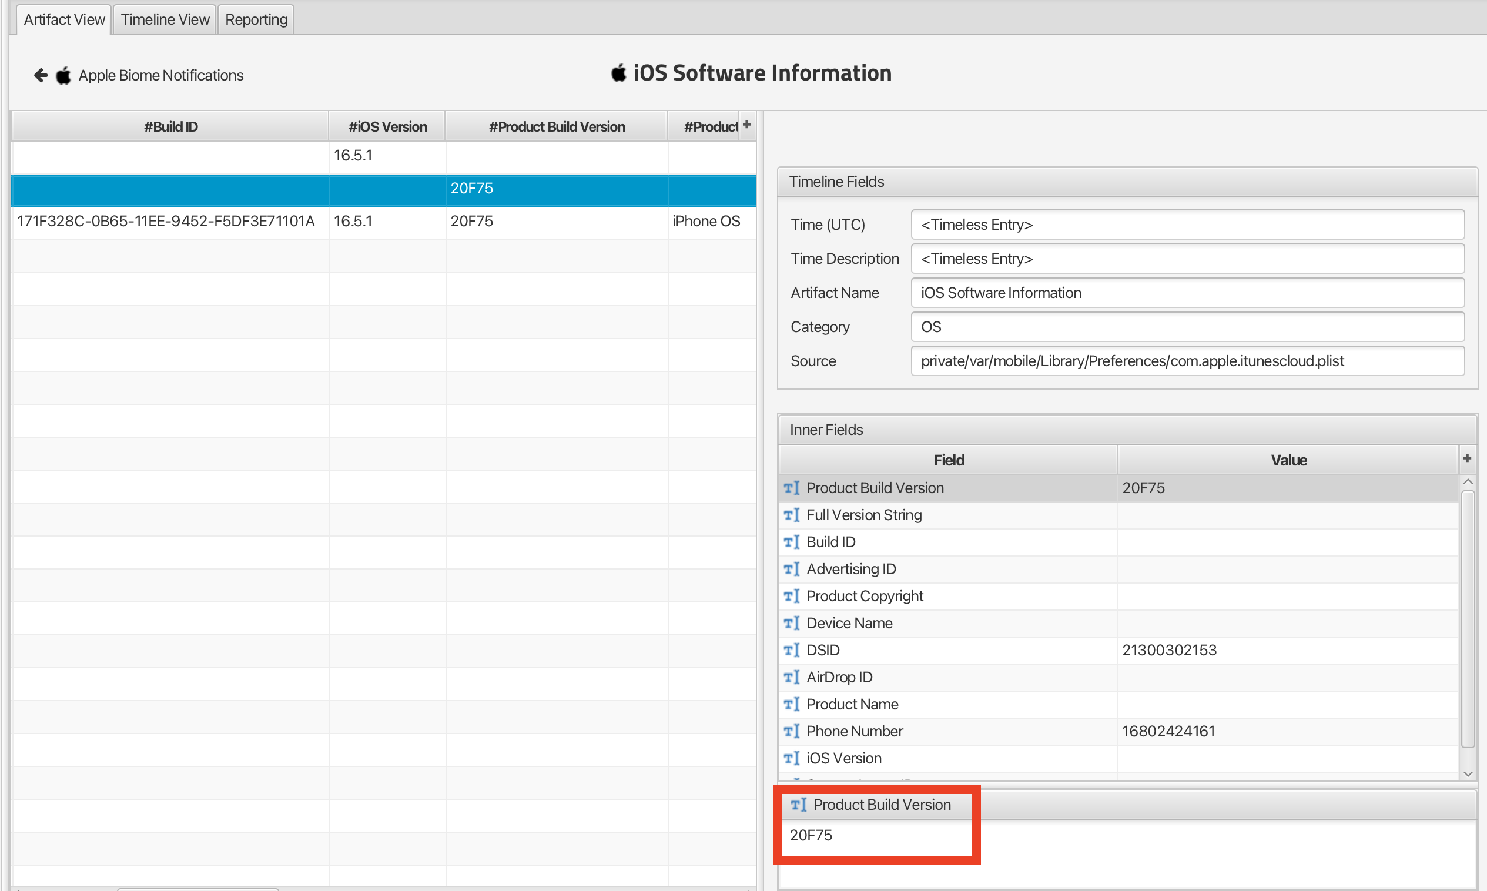
Task: Click text icon beside Product Name
Action: click(791, 704)
